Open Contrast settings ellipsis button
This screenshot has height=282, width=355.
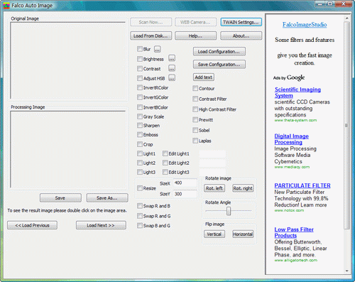pyautogui.click(x=172, y=68)
